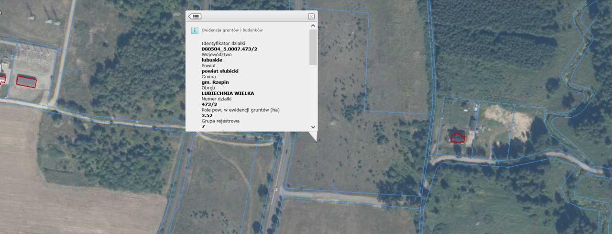Click the label Pole pow. w ewidencji gruntów (ha)
Screen dimensions: 612x234
point(240,110)
